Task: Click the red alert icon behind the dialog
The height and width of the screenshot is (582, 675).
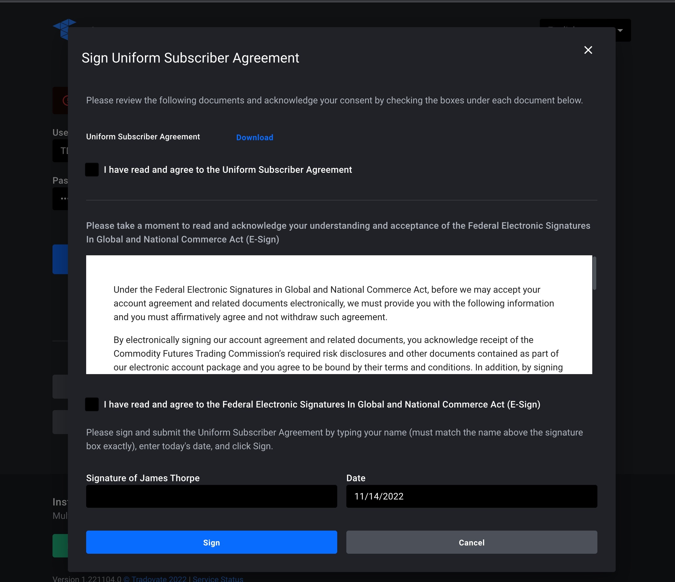Action: click(x=65, y=101)
